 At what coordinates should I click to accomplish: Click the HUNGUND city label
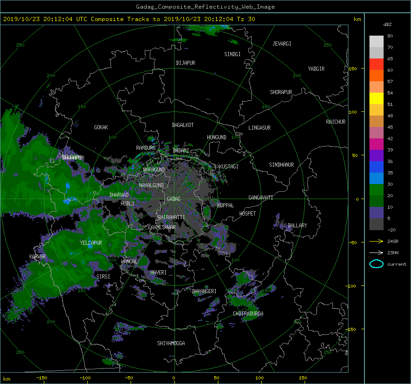[x=216, y=137]
